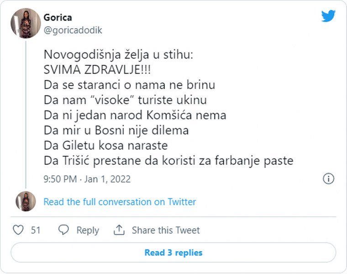Click the Da mir u Bosni line
The width and height of the screenshot is (347, 274).
pos(116,131)
